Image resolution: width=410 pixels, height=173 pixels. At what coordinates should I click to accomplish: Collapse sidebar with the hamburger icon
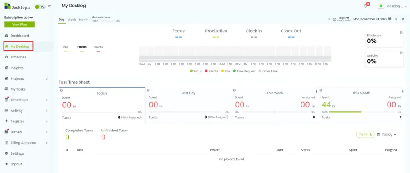pyautogui.click(x=49, y=7)
